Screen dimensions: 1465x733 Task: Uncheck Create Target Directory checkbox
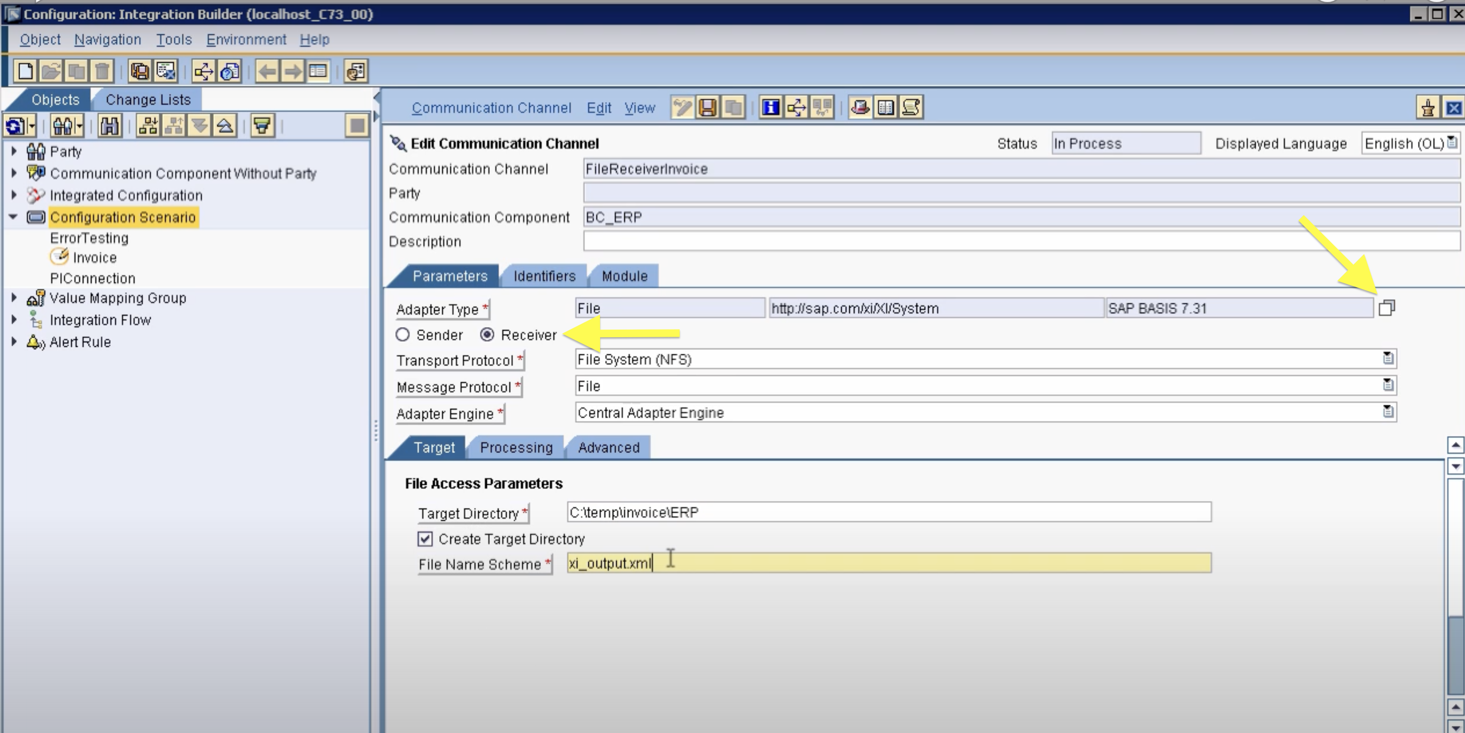(x=425, y=538)
